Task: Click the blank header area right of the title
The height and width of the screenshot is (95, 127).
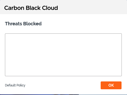Action: coord(92,8)
